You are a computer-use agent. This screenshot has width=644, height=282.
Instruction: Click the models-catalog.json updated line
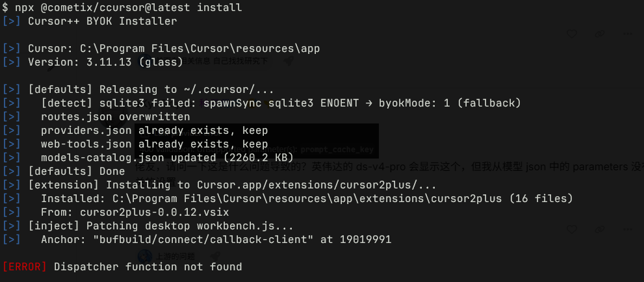tap(167, 158)
